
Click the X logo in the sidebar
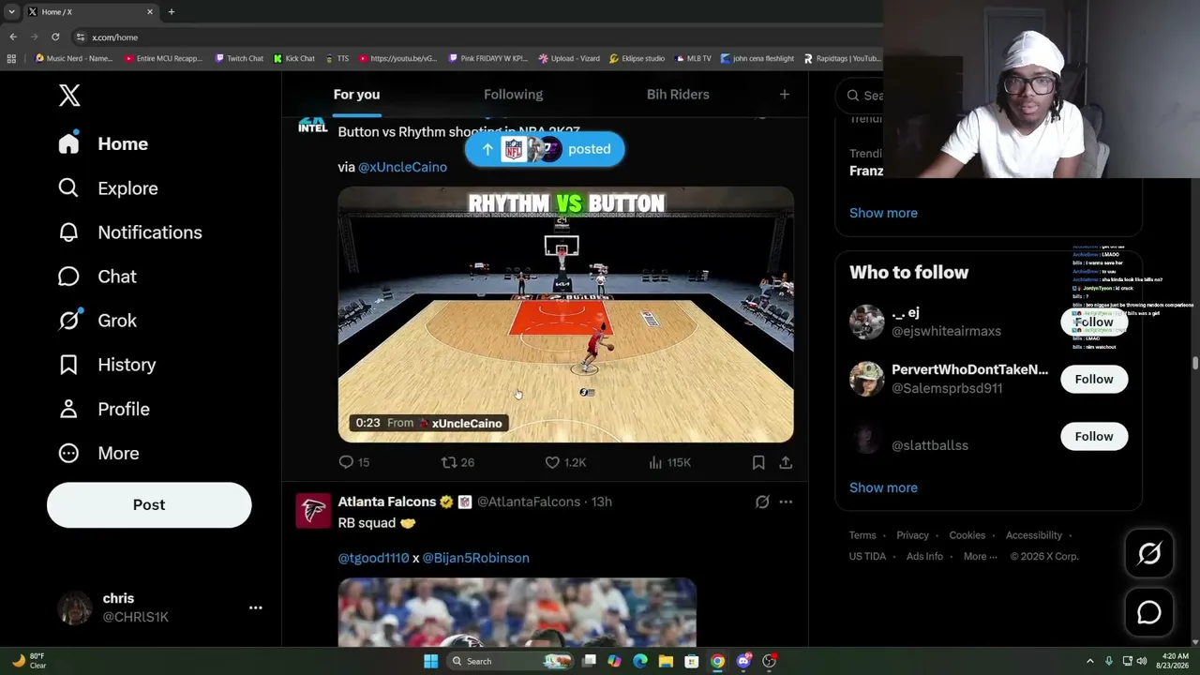(69, 95)
